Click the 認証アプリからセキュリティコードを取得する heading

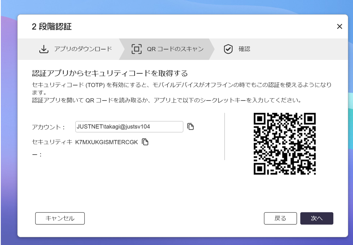point(110,73)
